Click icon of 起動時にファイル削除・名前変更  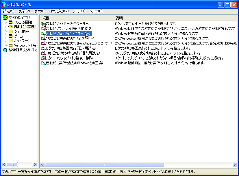[43, 29]
